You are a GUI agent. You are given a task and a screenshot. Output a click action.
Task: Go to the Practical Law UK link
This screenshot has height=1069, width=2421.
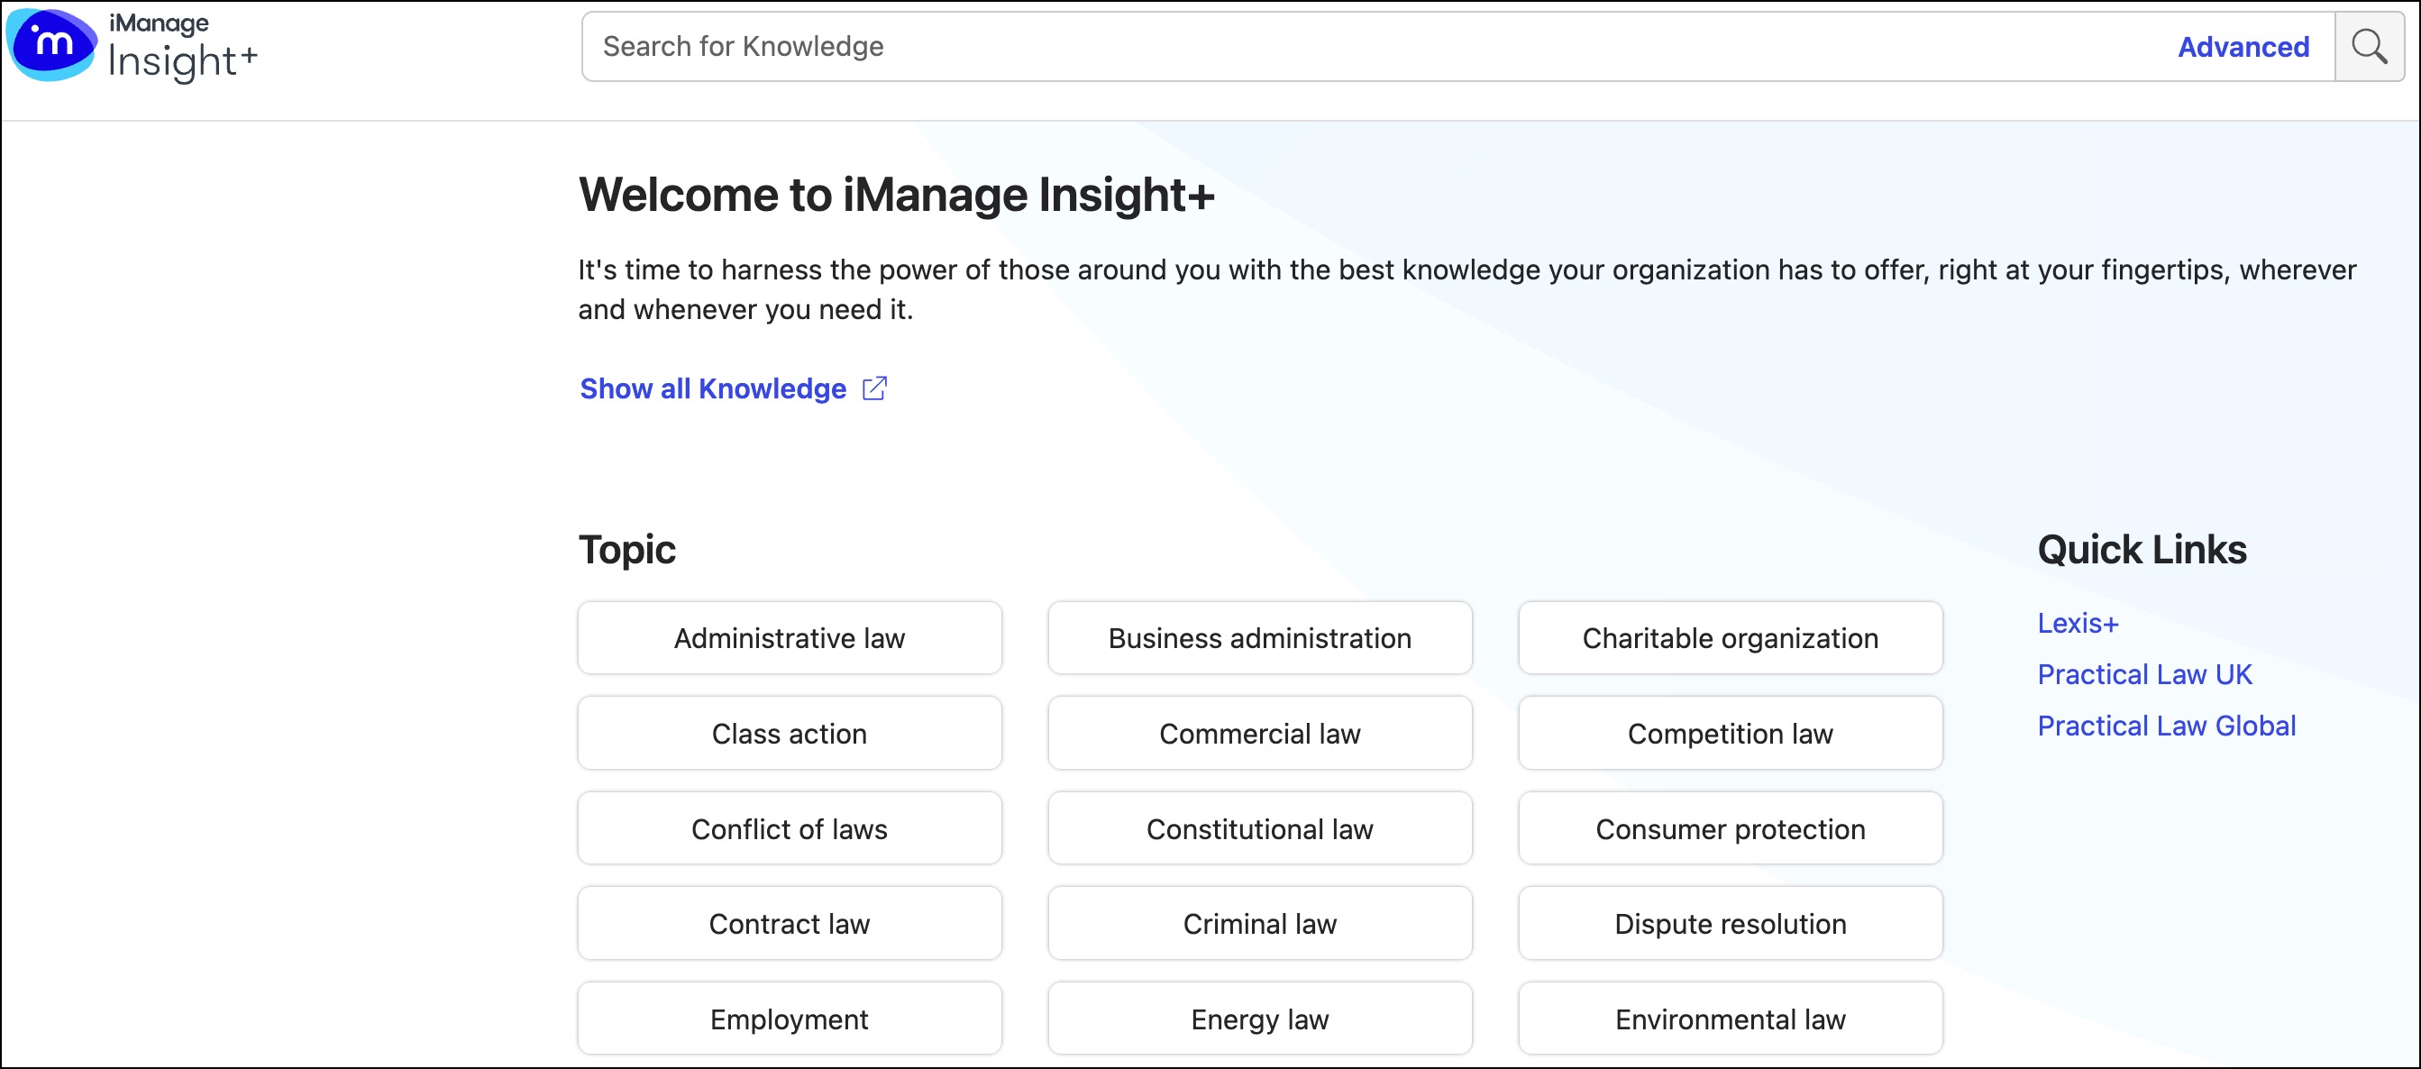coord(2143,674)
